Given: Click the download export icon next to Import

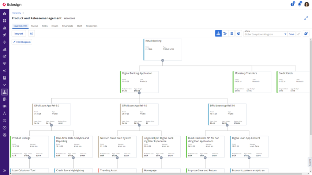Looking at the screenshot, I should pyautogui.click(x=31, y=34).
